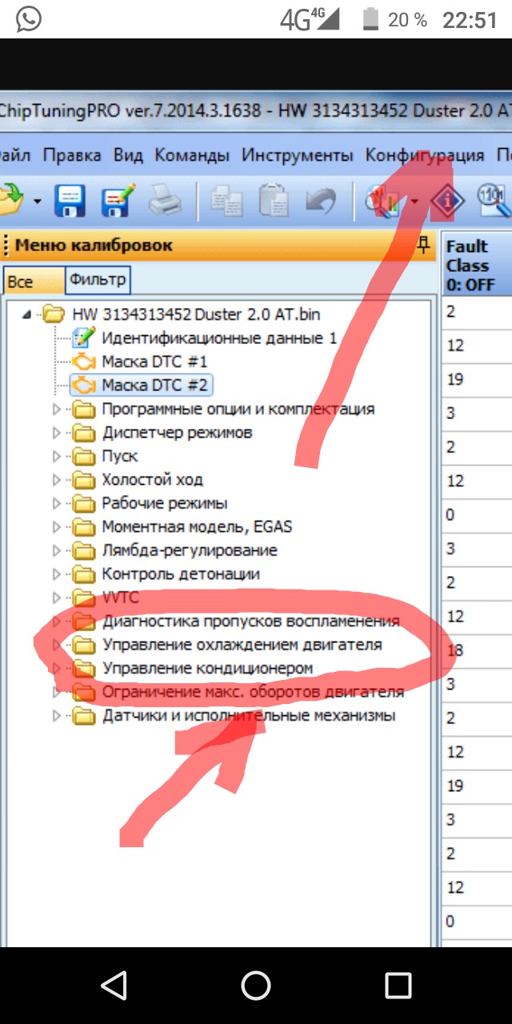This screenshot has width=512, height=1024.
Task: Expand Датчики и исполнительные механизмы folder
Action: click(x=57, y=715)
